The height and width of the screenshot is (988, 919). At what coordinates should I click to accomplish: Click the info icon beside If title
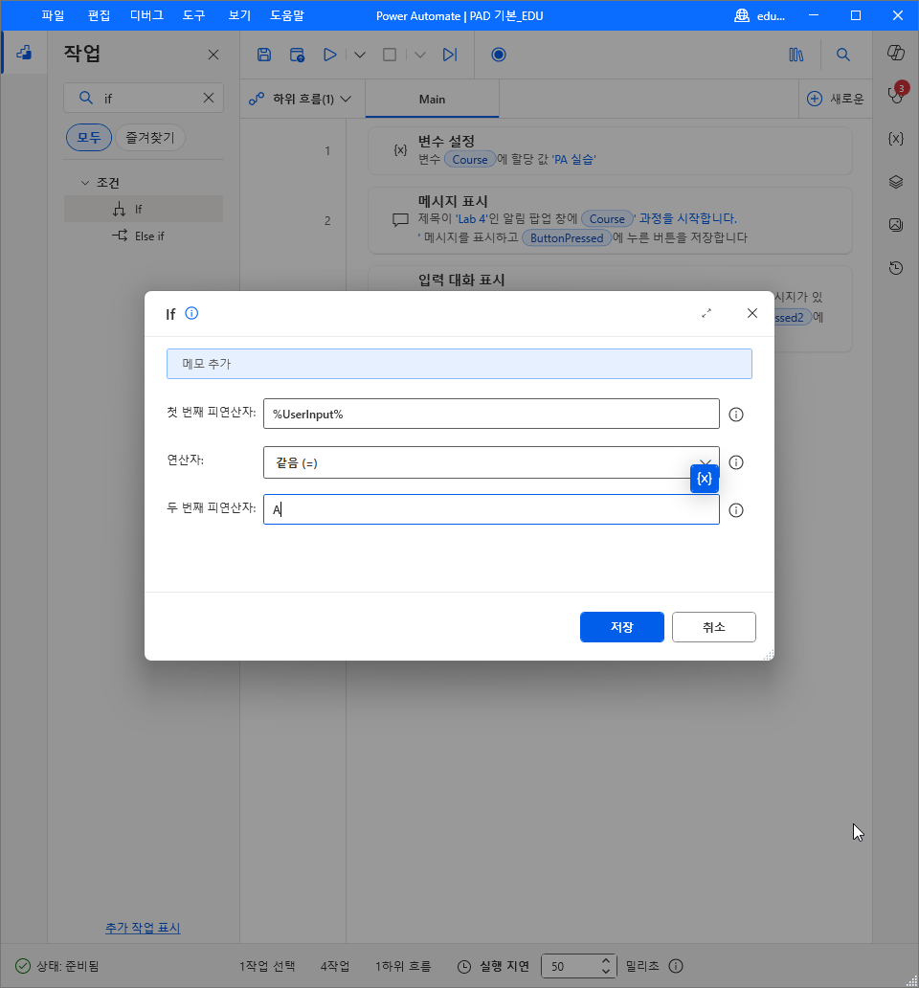191,313
